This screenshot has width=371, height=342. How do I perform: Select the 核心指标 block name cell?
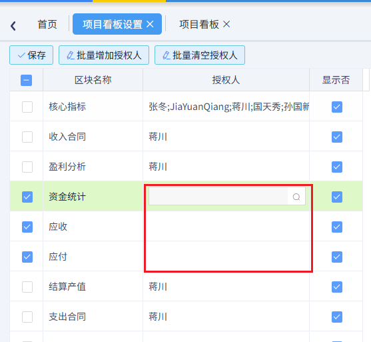[93, 107]
